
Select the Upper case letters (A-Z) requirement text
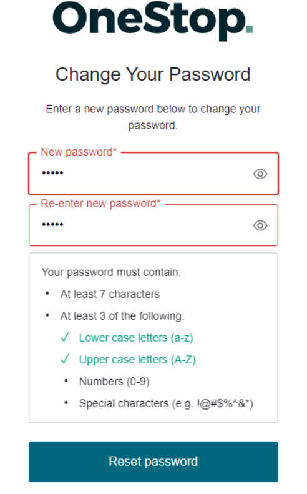137,360
